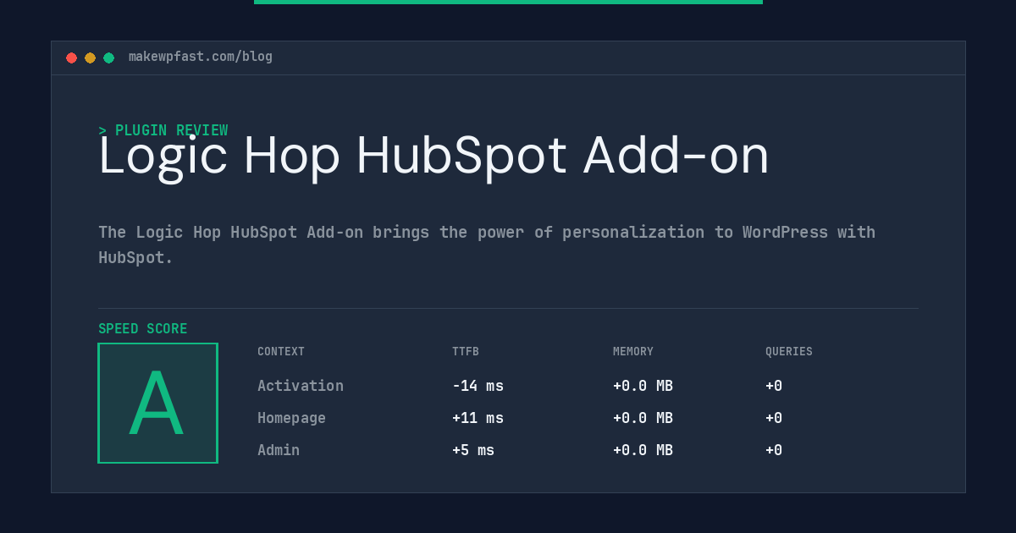Select the '> PLUGIN REVIEW' label
The height and width of the screenshot is (533, 1016).
(x=163, y=130)
